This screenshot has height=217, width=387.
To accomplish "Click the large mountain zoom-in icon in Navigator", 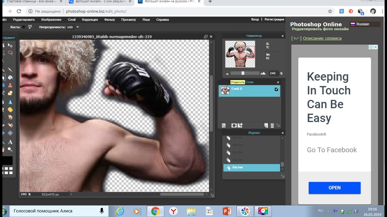I will (x=263, y=73).
